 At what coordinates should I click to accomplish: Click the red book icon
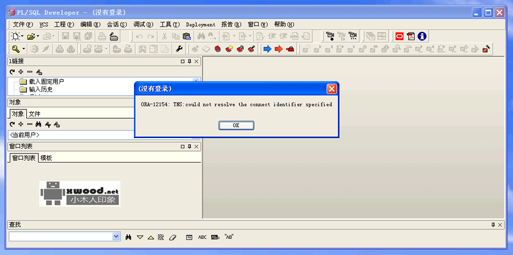pos(217,49)
